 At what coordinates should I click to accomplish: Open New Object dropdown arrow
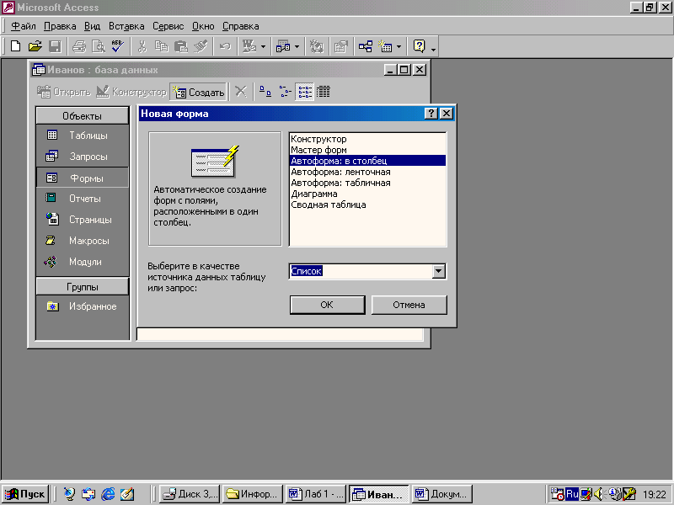pyautogui.click(x=399, y=46)
